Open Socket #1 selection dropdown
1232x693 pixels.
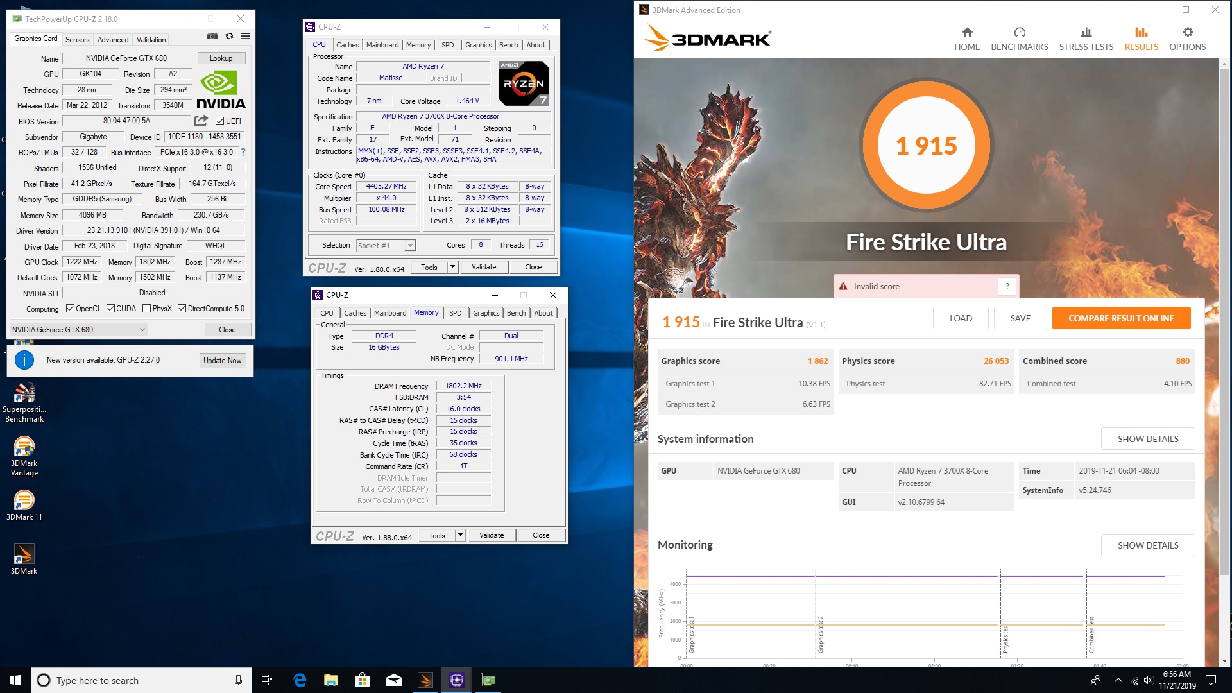coord(386,246)
